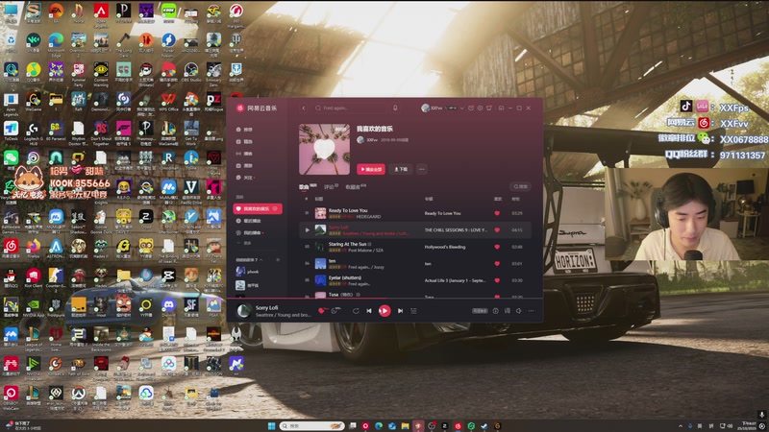
Task: Click the download button beside Play All
Action: pos(401,169)
